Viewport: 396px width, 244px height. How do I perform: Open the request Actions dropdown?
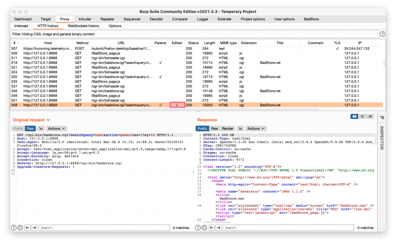56,129
